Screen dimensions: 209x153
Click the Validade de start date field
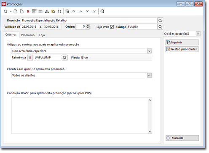click(30, 26)
